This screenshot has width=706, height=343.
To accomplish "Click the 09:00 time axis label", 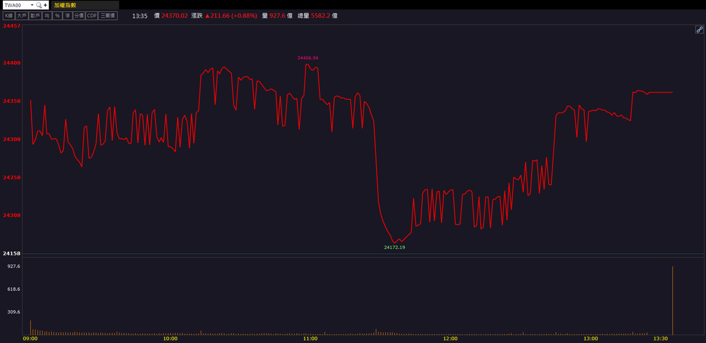I will click(x=30, y=339).
